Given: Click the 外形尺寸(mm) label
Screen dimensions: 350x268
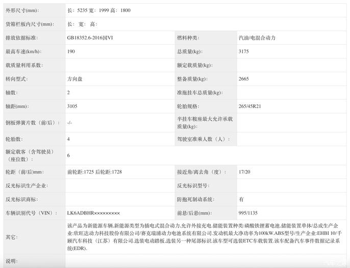Looking at the screenshot, I should [x=22, y=11].
